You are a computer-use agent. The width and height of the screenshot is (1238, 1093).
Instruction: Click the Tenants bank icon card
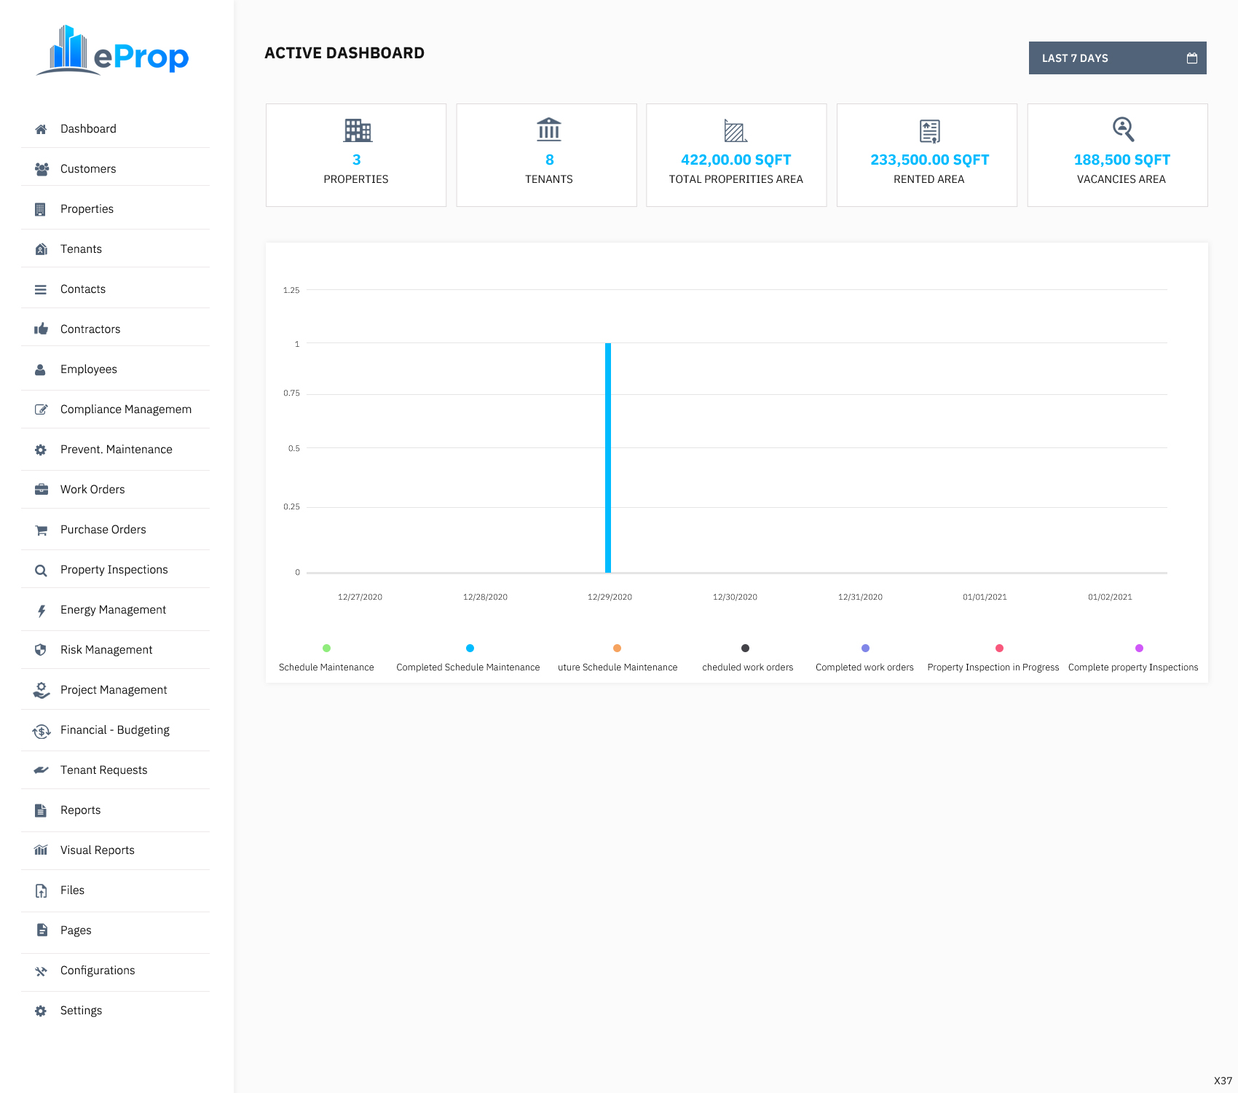tap(548, 130)
